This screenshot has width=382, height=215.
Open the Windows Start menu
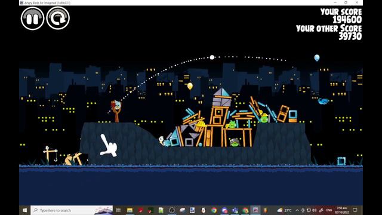coord(24,210)
